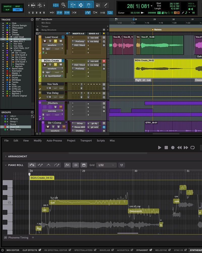Toggle waveform display in Piano Roll

point(75,165)
